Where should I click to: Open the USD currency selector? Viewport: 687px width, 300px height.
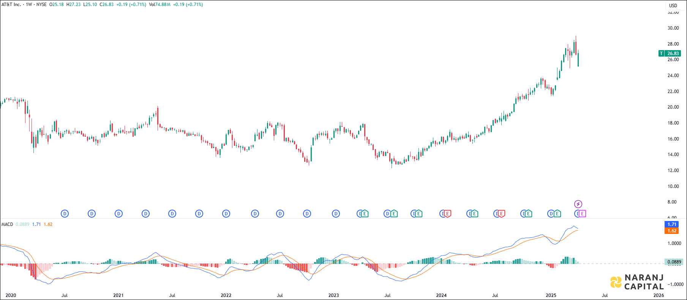click(x=673, y=5)
